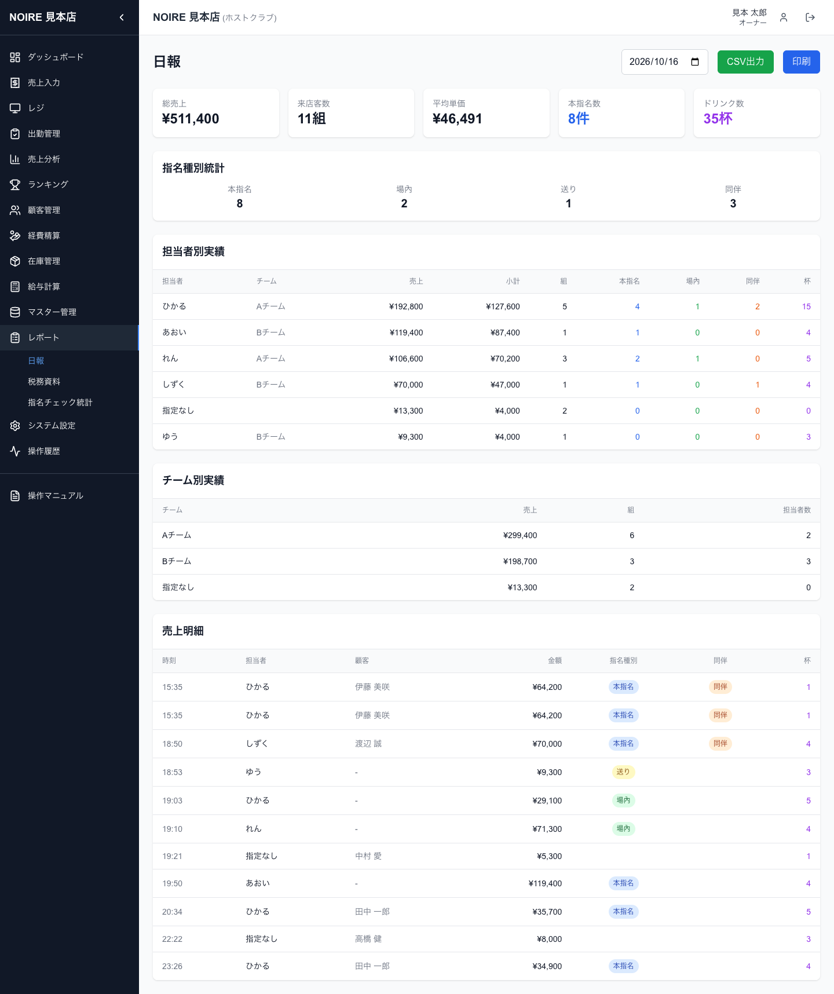The image size is (834, 994).
Task: Open the calendar picker in date field
Action: pos(695,62)
